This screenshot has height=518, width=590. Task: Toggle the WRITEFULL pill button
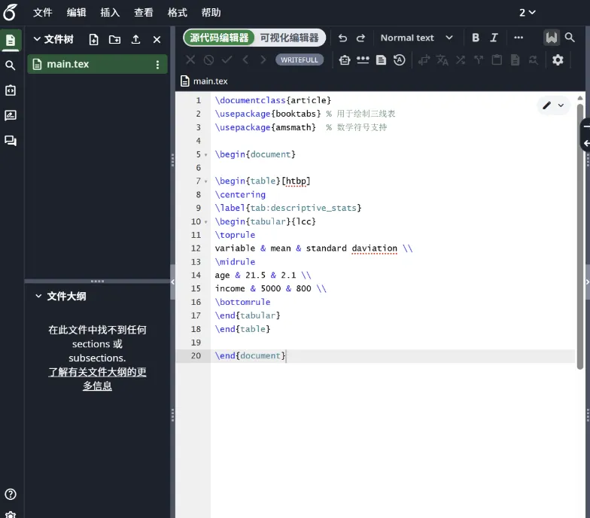300,60
